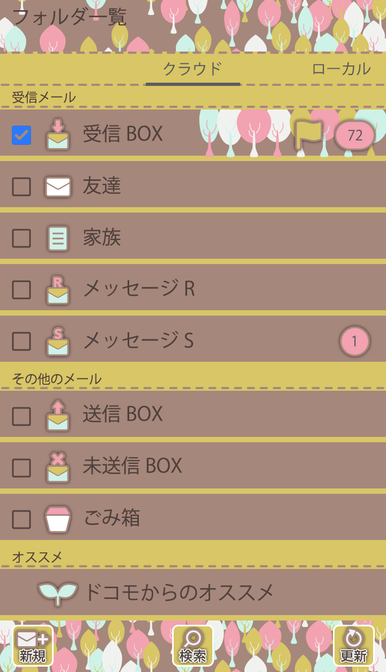Click the 受信 BOX inbox tray icon
Image resolution: width=386 pixels, height=672 pixels.
(x=58, y=134)
